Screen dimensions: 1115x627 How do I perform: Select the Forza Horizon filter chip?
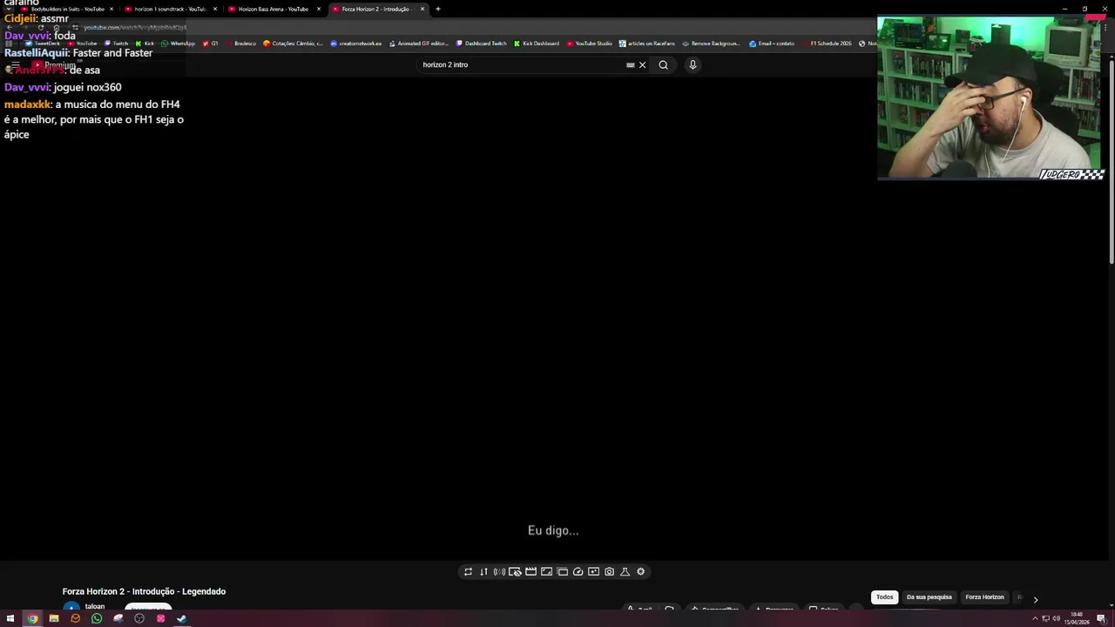click(x=984, y=597)
